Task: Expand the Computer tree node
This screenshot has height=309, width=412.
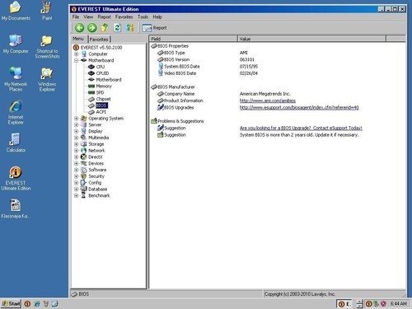Action: click(77, 54)
